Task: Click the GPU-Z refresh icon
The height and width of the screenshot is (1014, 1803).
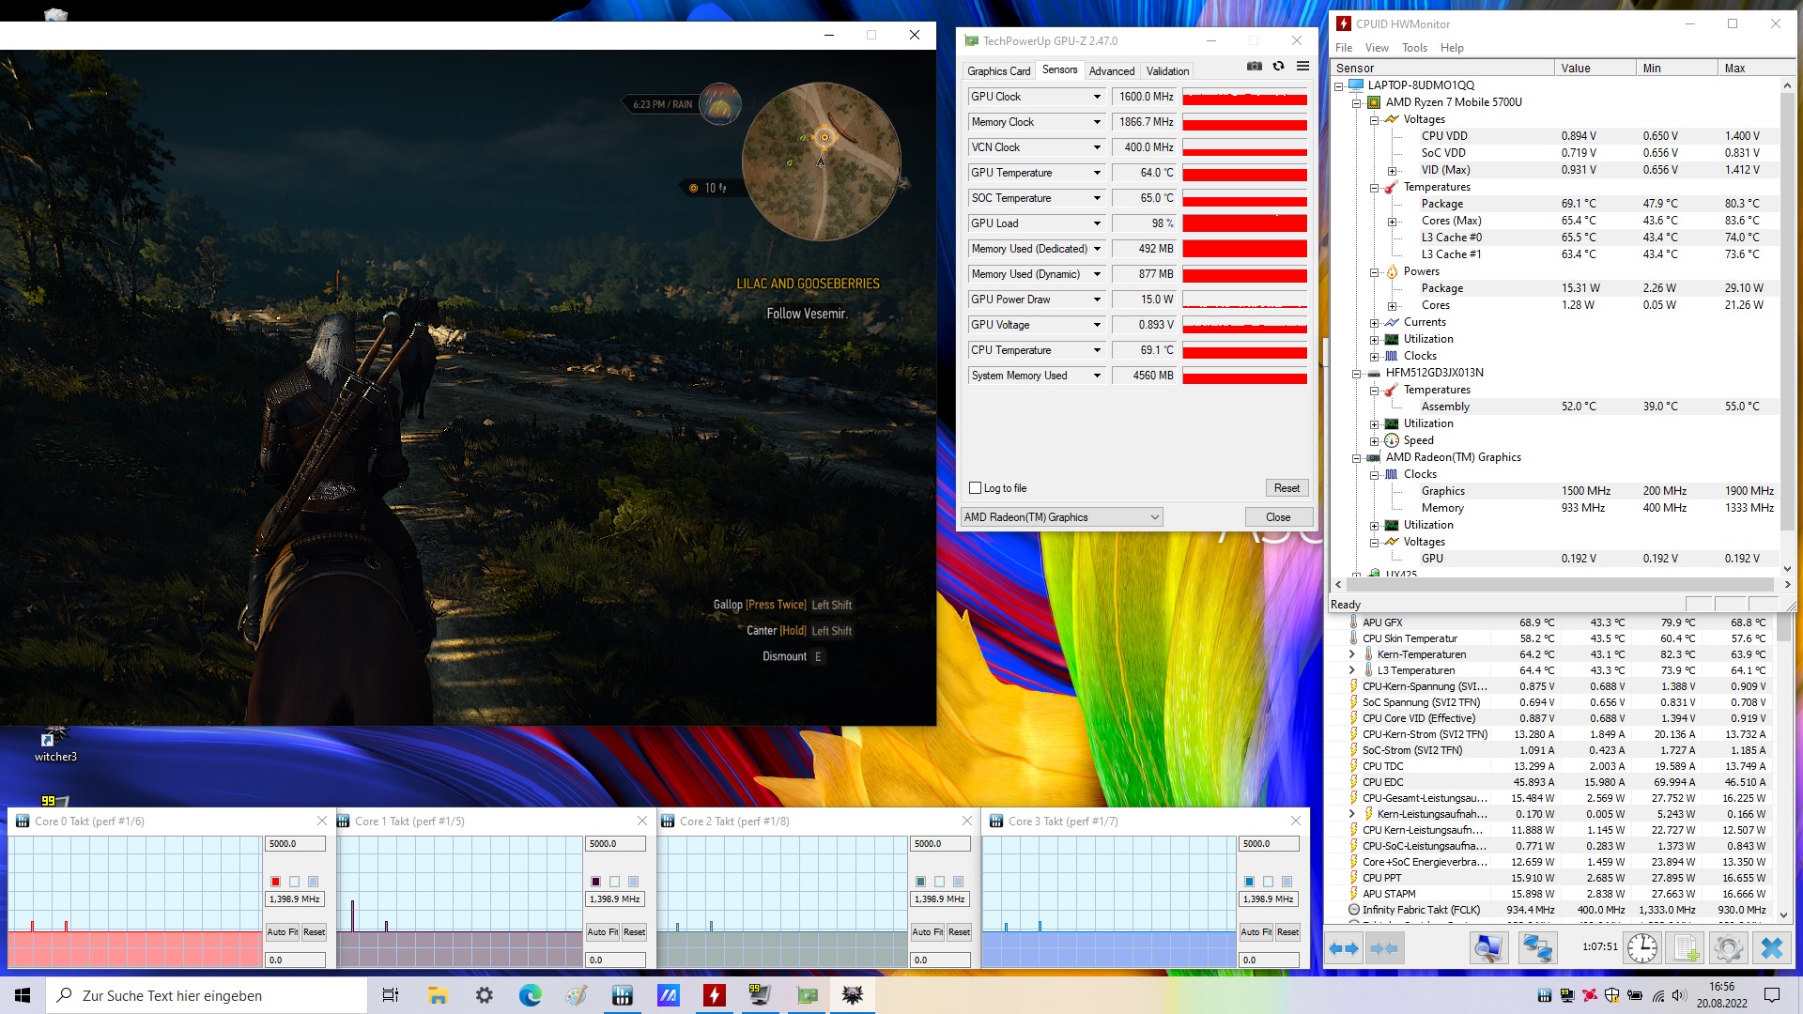Action: (1278, 67)
